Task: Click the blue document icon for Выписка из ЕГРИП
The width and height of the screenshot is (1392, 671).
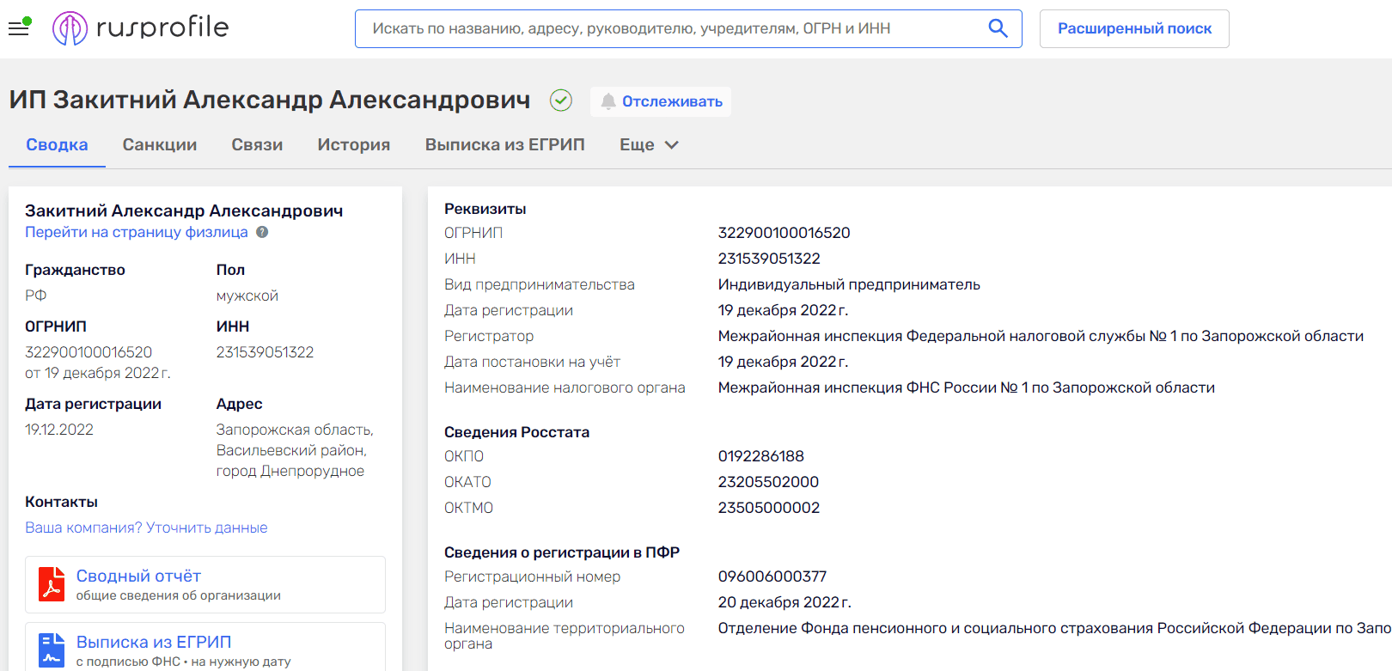Action: pos(52,650)
